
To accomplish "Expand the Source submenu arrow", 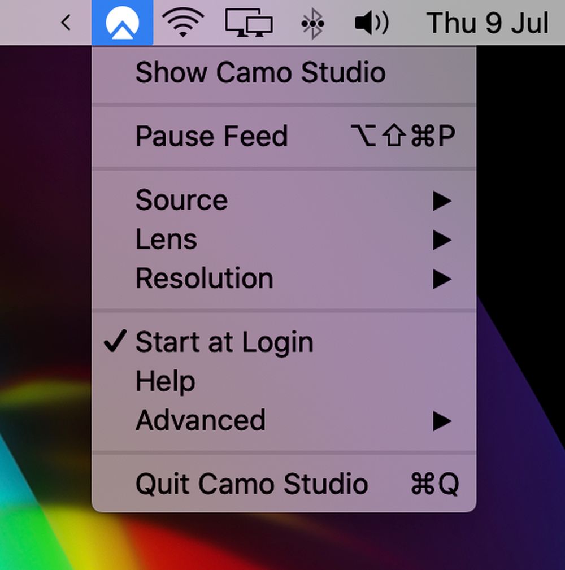I will pos(442,201).
